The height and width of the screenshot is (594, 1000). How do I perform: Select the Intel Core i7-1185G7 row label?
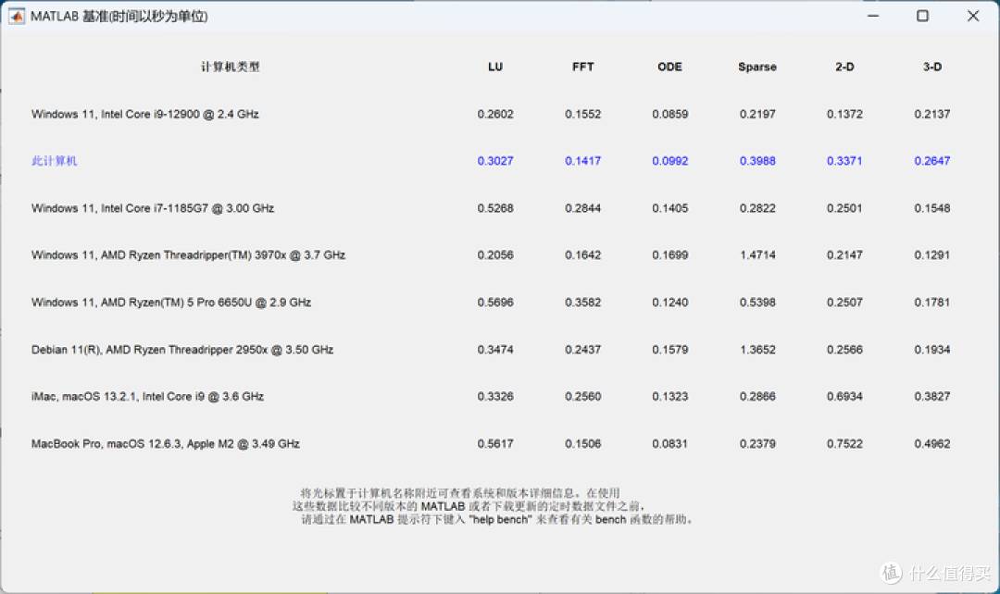point(153,208)
